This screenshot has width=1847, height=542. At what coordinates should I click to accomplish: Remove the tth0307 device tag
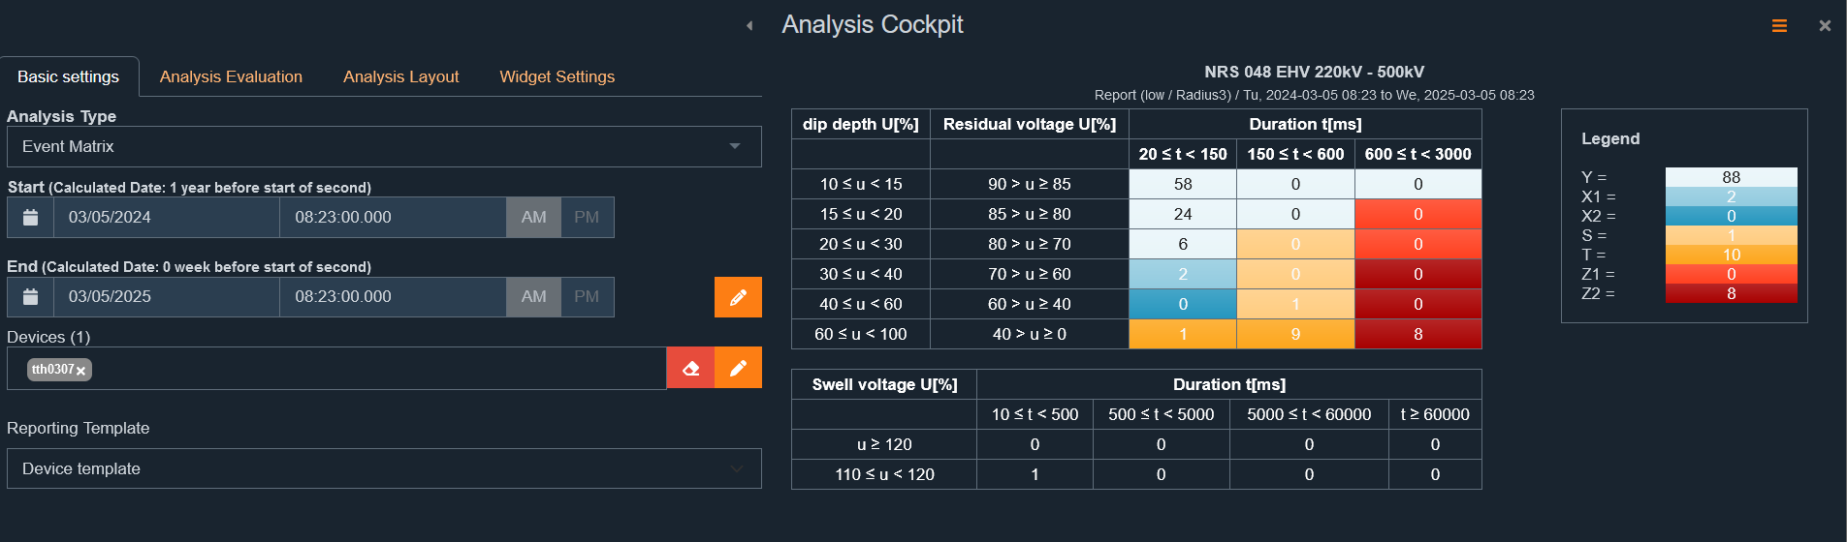[81, 371]
